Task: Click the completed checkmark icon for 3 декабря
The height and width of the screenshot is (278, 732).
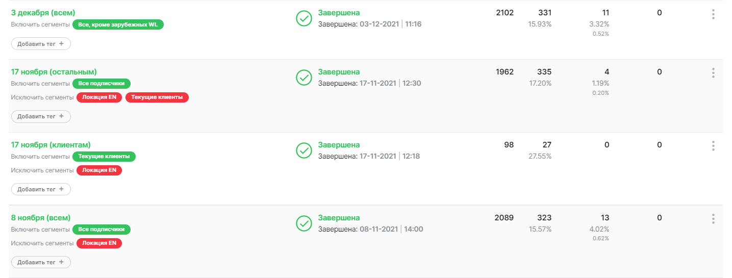Action: (304, 18)
